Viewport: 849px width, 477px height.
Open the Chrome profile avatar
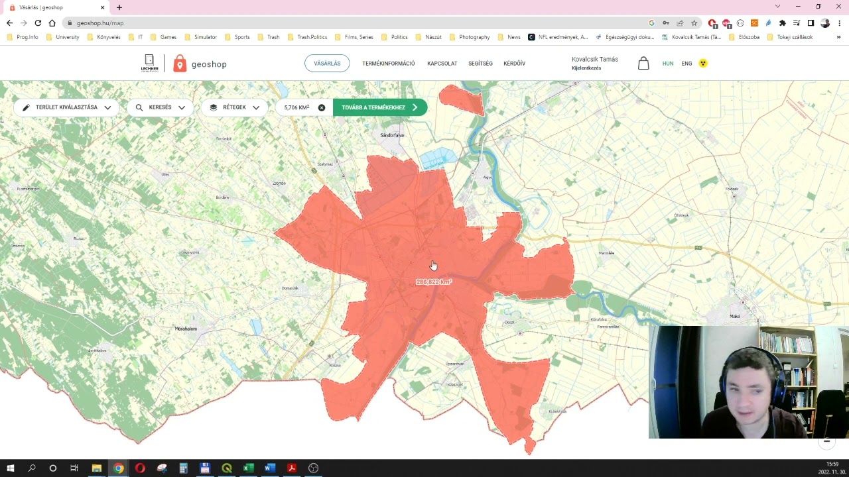[824, 23]
